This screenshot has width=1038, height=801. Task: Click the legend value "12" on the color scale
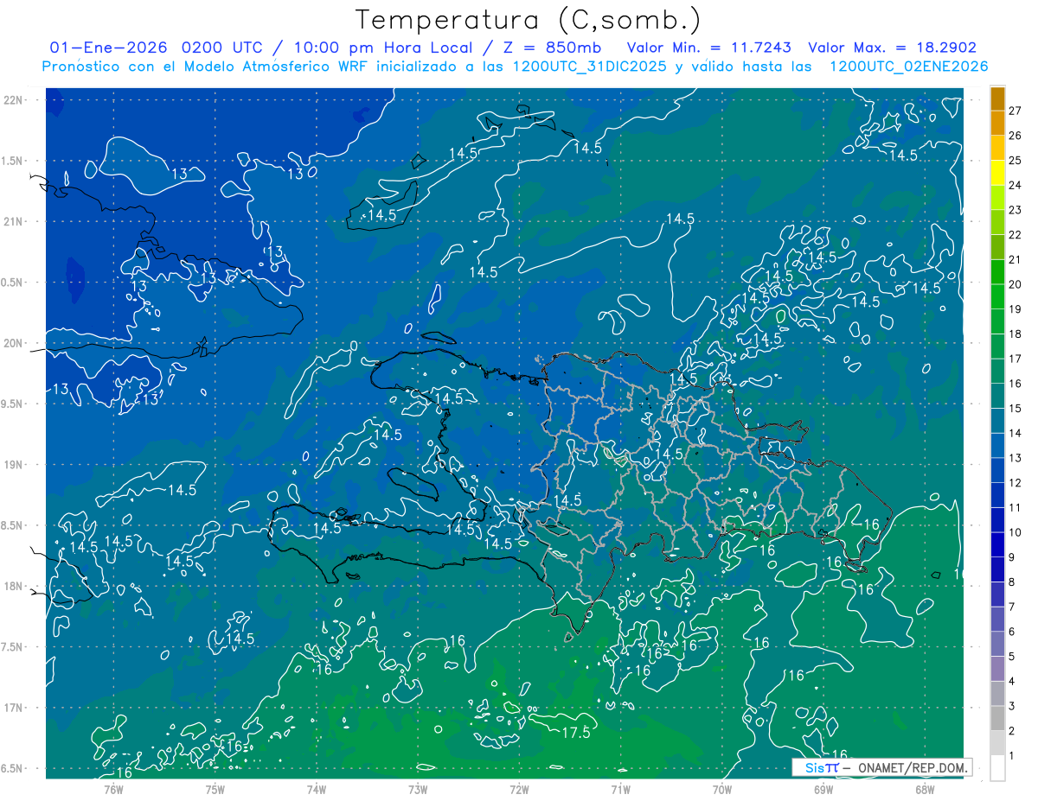click(x=1016, y=482)
